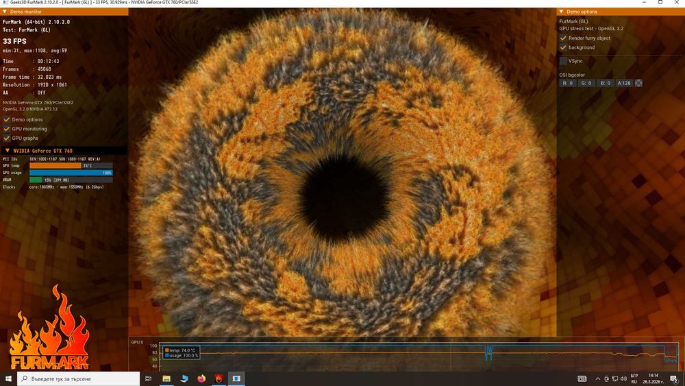Click the GPU stress test - OpenGL 3.2 label

pos(591,28)
